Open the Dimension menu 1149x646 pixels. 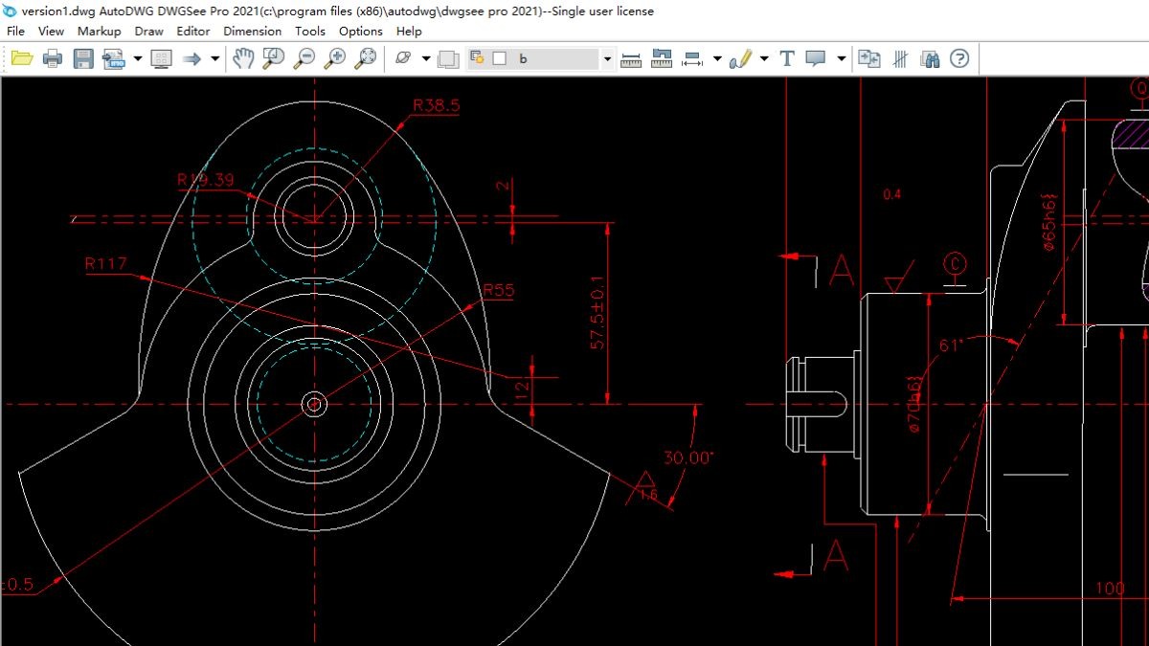[253, 31]
